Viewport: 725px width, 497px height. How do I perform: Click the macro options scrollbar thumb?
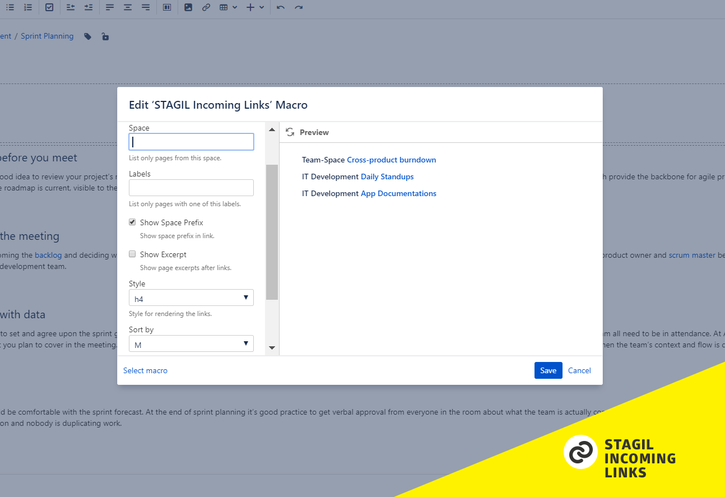pyautogui.click(x=272, y=232)
